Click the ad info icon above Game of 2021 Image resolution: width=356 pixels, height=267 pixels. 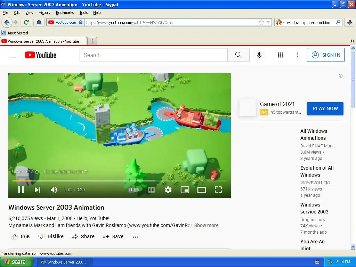341,76
